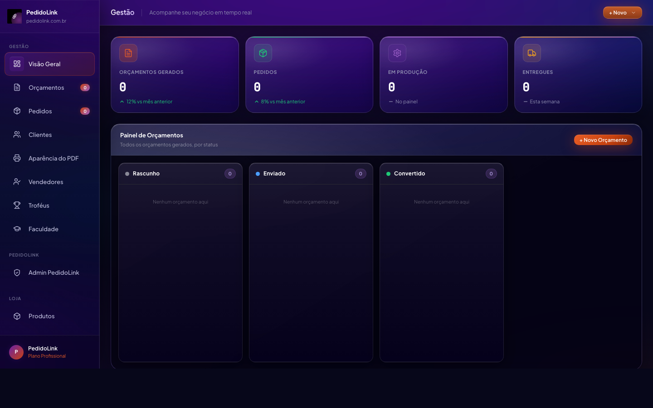Viewport: 653px width, 408px height.
Task: Click the Clientes people icon in sidebar
Action: coord(17,135)
